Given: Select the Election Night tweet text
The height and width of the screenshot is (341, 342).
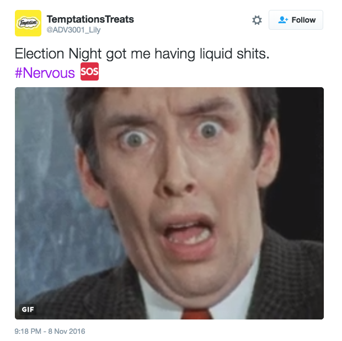Looking at the screenshot, I should coord(142,54).
